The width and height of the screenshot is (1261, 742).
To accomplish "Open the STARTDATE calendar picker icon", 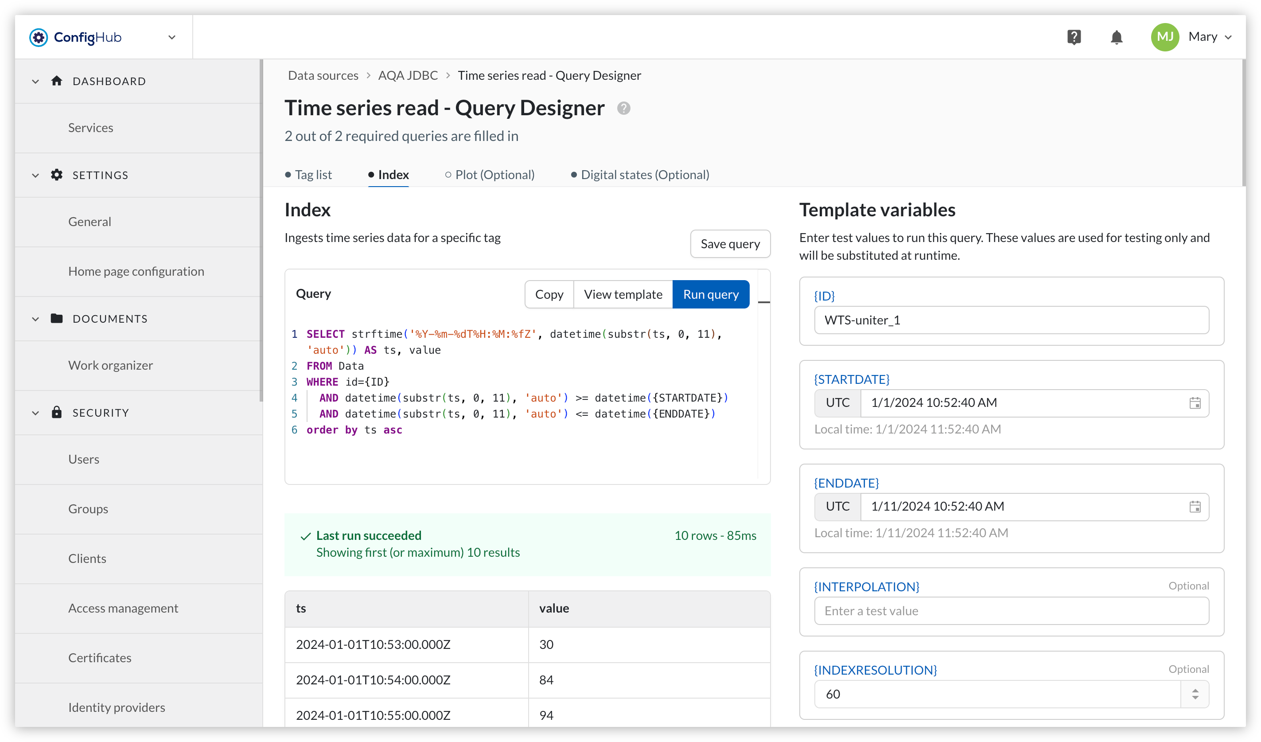I will coord(1195,403).
